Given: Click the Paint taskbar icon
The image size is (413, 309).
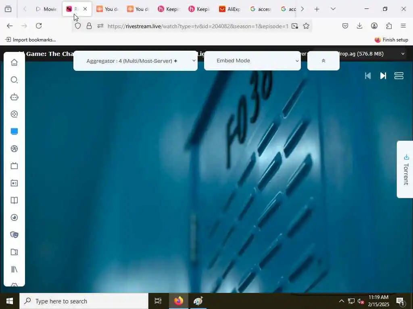Looking at the screenshot, I should click(x=198, y=301).
